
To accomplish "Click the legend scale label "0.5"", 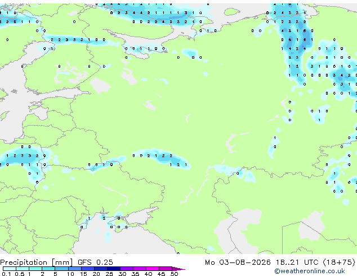I will click(20, 274).
